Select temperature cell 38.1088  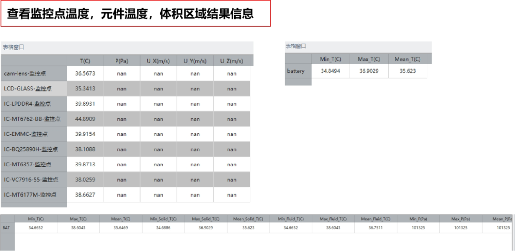85,149
